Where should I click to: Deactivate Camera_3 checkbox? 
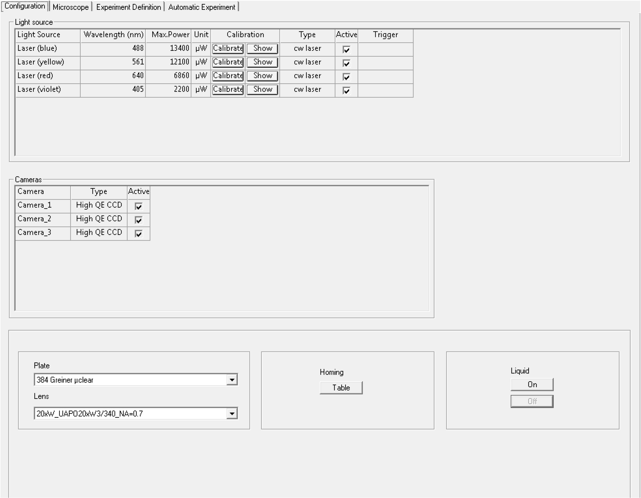pyautogui.click(x=138, y=234)
